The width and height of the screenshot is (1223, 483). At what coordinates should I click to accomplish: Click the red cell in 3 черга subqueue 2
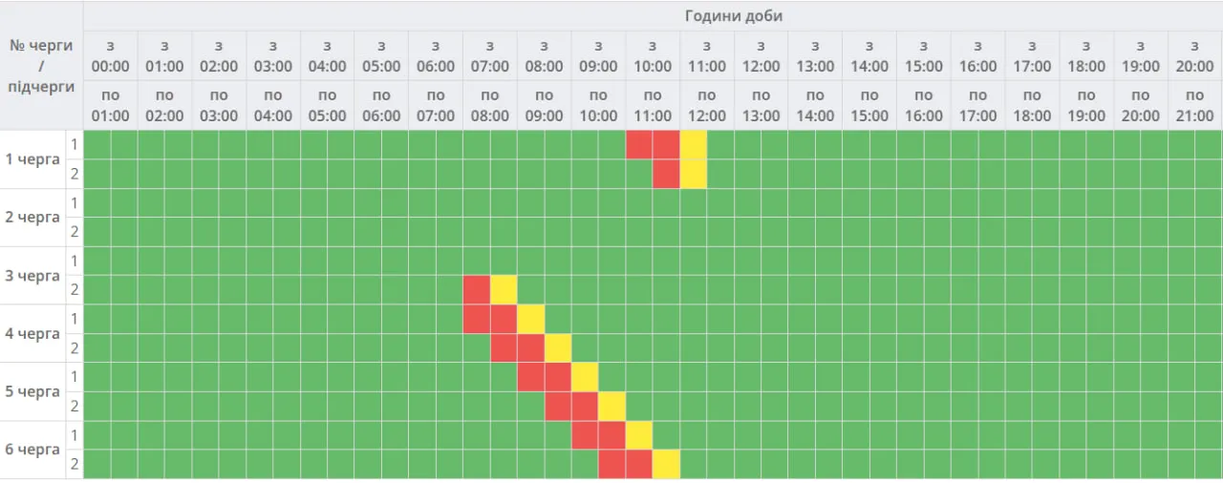pos(476,290)
